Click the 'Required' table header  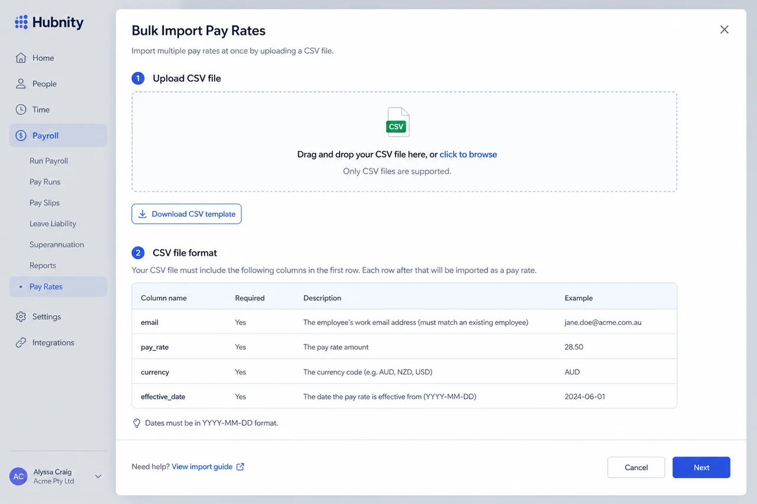pyautogui.click(x=250, y=298)
